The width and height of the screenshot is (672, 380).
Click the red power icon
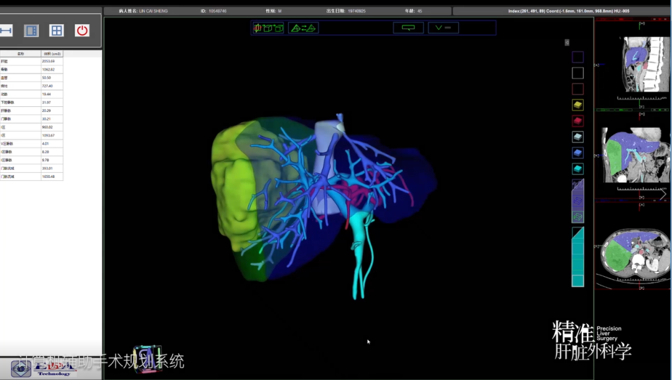tap(82, 30)
